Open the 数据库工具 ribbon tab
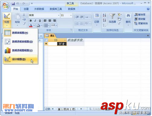This screenshot has height=116, width=152. click(x=56, y=9)
